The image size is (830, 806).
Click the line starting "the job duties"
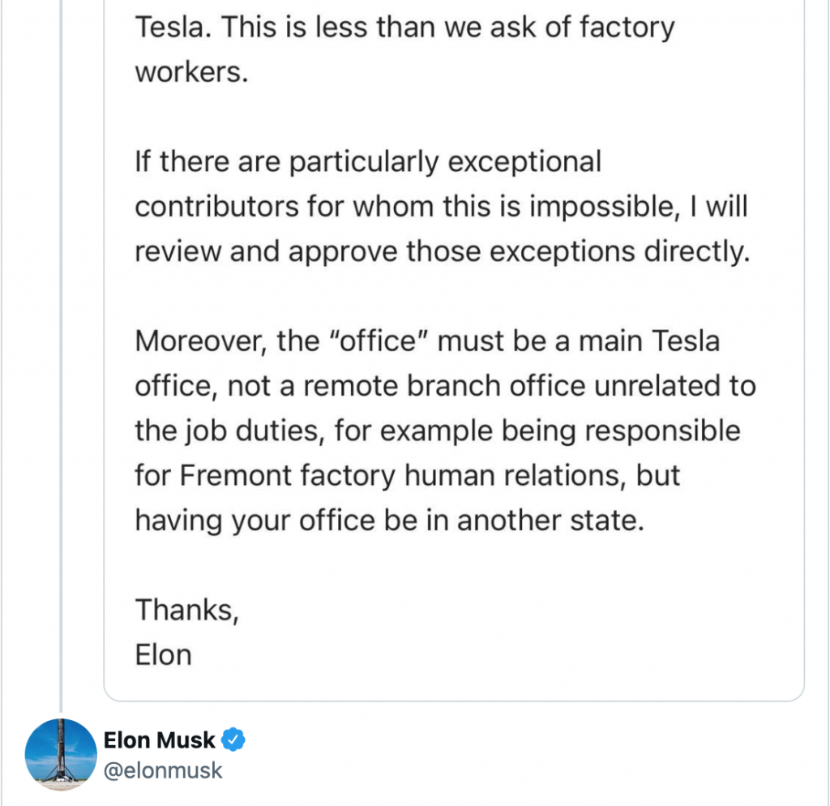click(x=438, y=429)
